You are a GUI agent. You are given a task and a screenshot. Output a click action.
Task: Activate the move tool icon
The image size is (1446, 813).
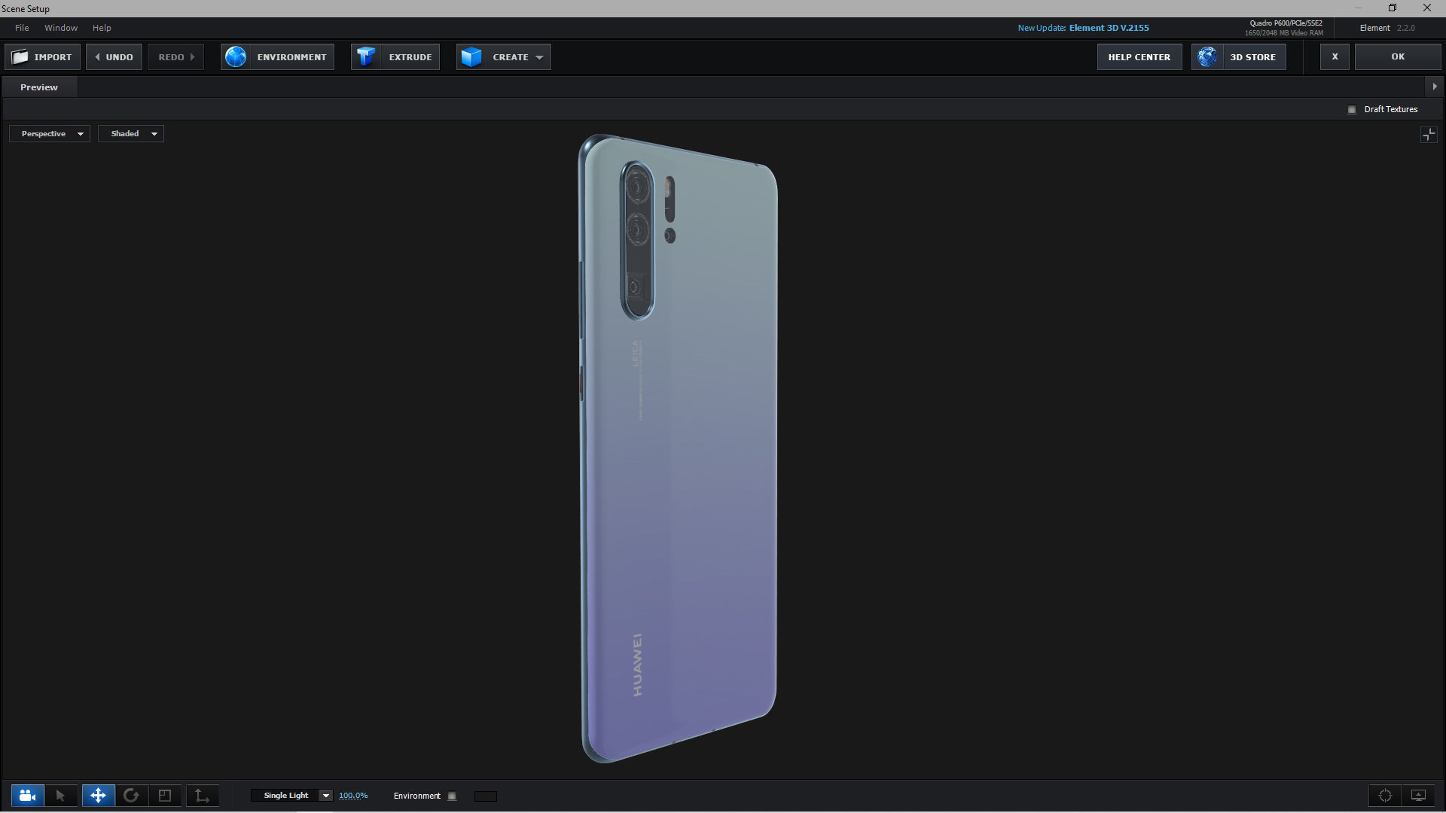98,796
